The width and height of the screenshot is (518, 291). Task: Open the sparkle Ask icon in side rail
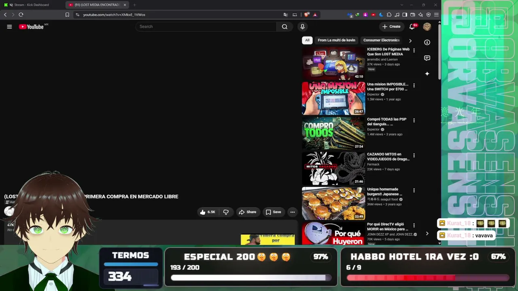(x=427, y=74)
